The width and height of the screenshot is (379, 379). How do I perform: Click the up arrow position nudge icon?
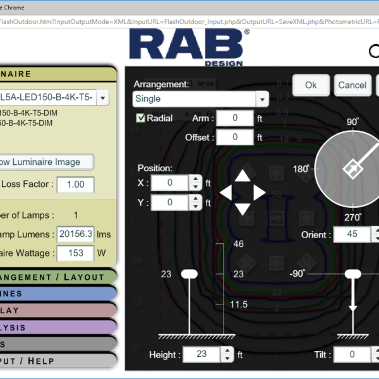click(x=243, y=176)
